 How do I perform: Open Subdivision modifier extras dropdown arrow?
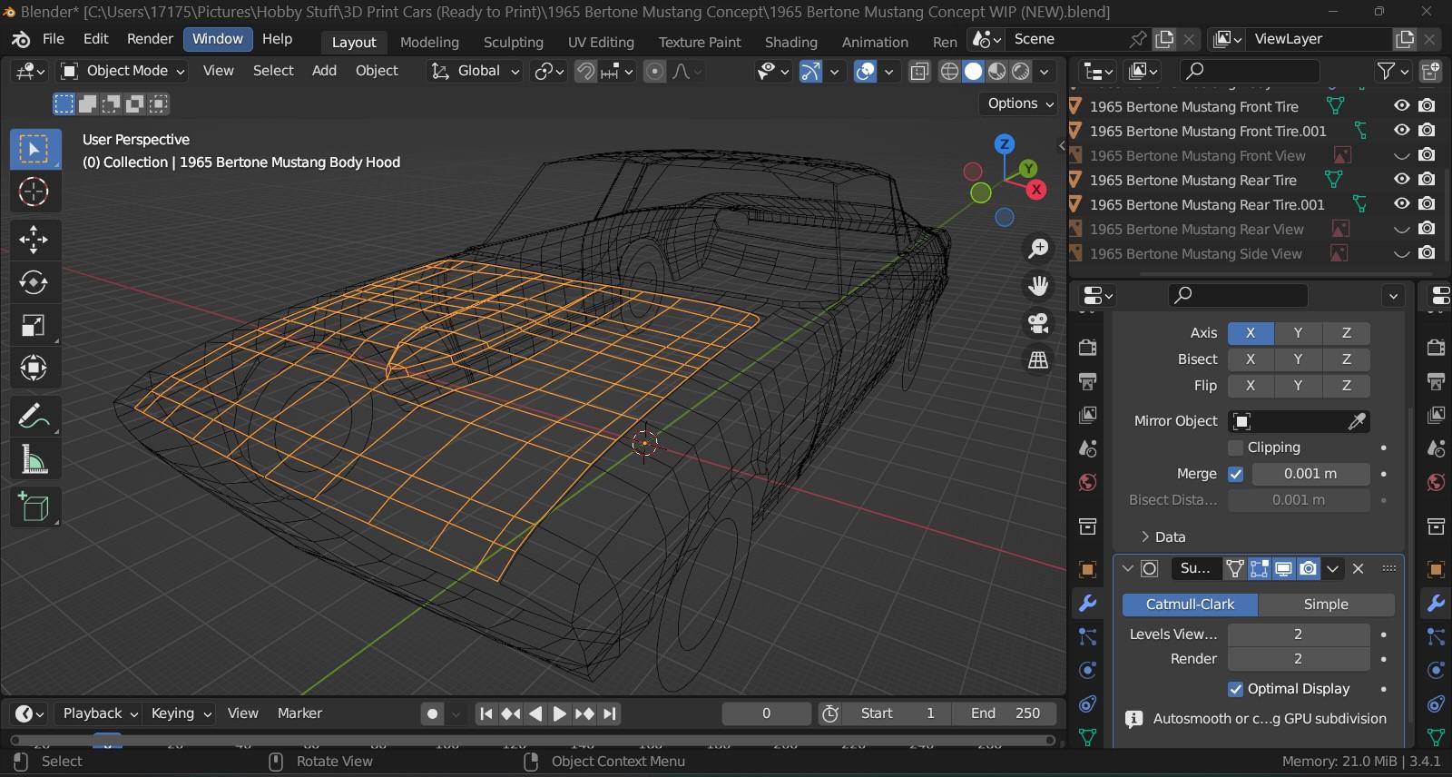pos(1332,569)
